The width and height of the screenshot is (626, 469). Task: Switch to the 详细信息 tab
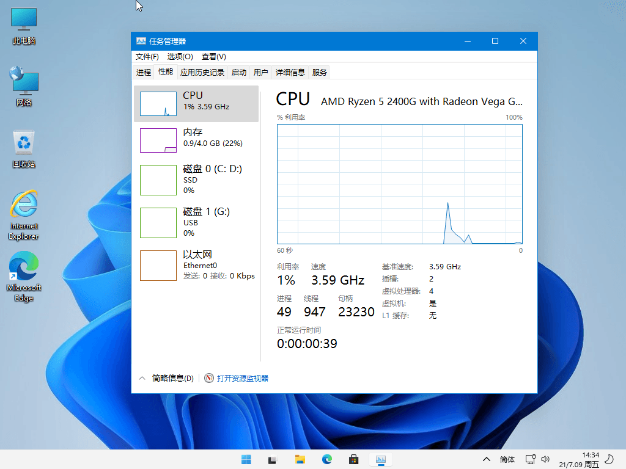(290, 73)
